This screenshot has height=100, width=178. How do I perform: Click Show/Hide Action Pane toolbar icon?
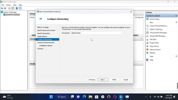coord(20,8)
